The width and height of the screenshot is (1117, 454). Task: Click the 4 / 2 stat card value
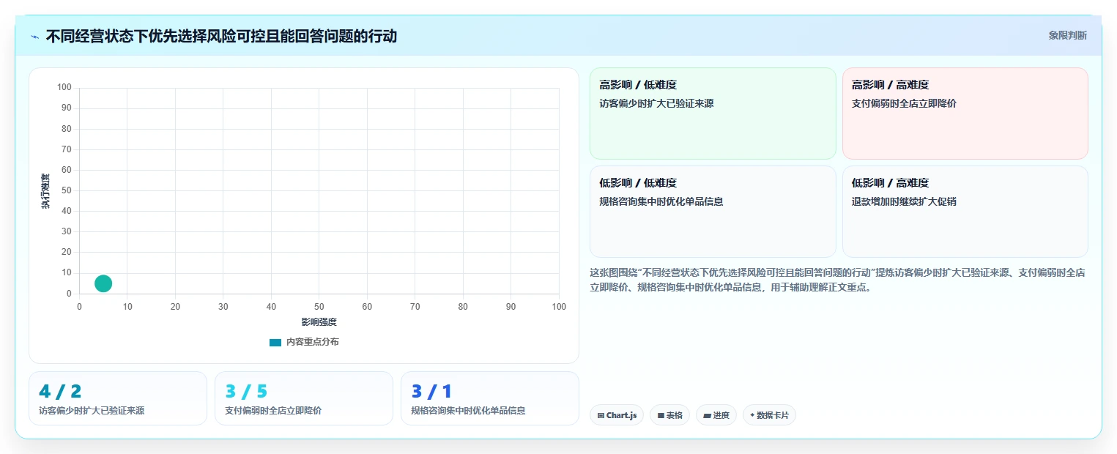click(60, 392)
